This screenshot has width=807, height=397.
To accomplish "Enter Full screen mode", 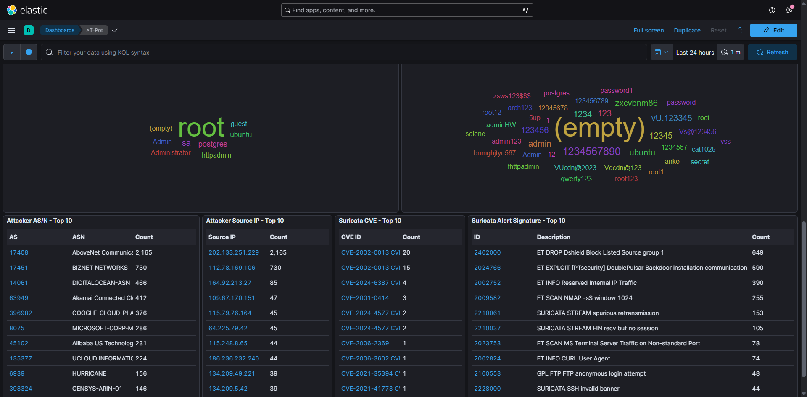I will tap(649, 30).
